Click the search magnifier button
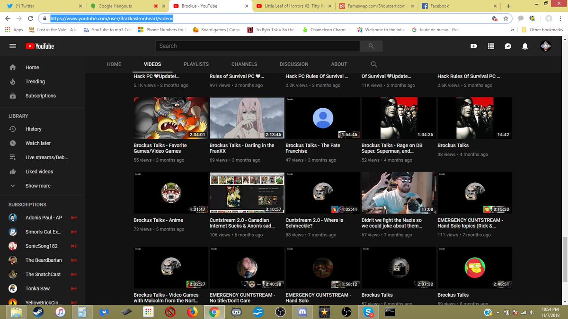568x319 pixels. [x=371, y=46]
